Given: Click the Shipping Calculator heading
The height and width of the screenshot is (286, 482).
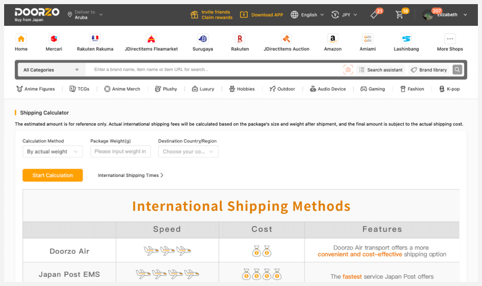Looking at the screenshot, I should pyautogui.click(x=44, y=113).
